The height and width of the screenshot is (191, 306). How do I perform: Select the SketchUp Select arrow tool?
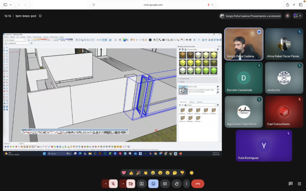click(x=4, y=48)
